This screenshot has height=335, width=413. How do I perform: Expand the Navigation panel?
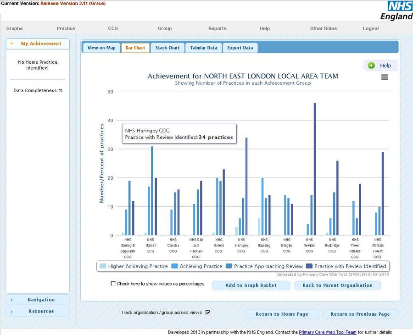coord(38,300)
